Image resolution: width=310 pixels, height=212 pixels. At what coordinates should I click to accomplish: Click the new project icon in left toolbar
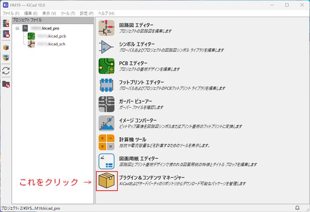pyautogui.click(x=6, y=23)
